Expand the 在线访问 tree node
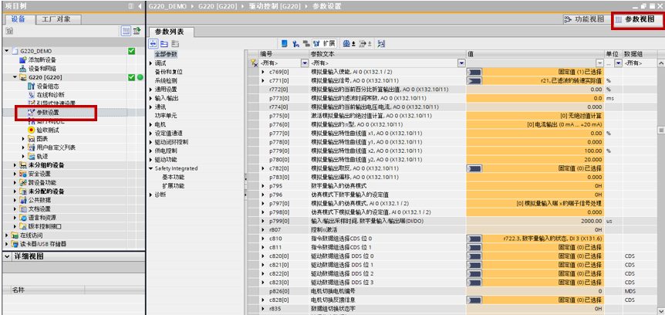Image resolution: width=665 pixels, height=315 pixels. click(x=5, y=235)
